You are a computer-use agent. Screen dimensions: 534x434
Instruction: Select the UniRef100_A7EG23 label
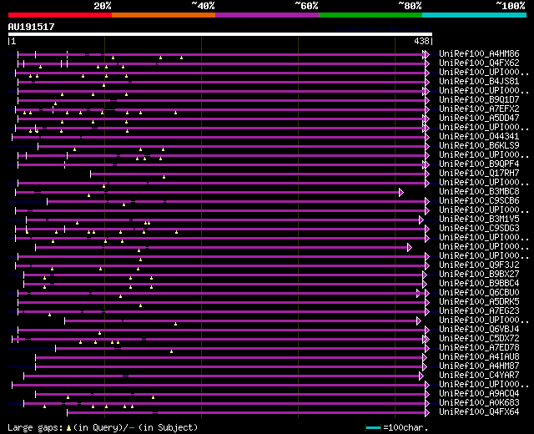pos(479,311)
